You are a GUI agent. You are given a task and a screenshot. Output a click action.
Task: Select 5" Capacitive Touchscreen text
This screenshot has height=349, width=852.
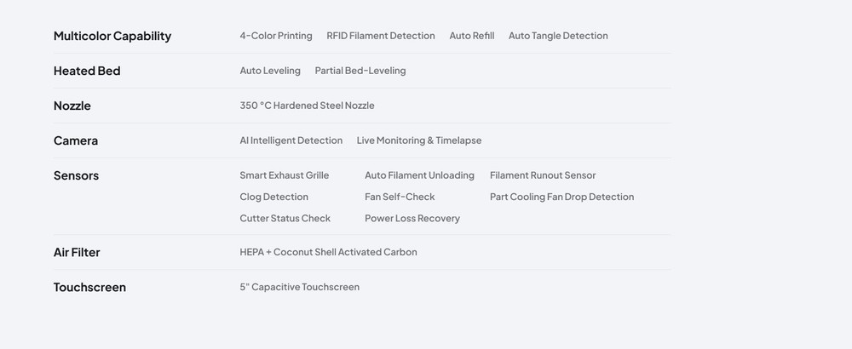[299, 287]
